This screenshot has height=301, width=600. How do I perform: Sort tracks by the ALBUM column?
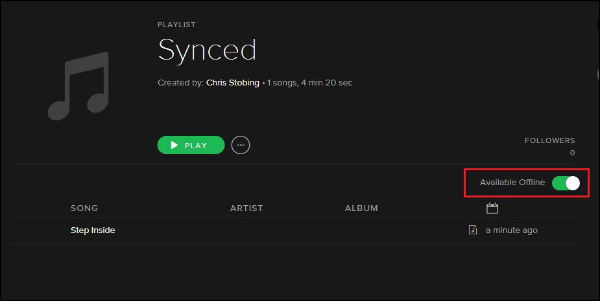(361, 208)
